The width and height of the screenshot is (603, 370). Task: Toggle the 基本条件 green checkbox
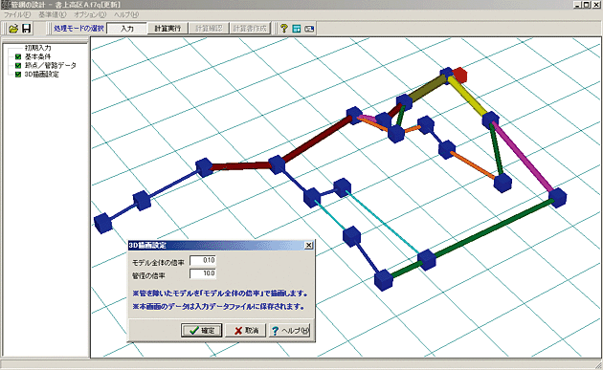tap(17, 56)
